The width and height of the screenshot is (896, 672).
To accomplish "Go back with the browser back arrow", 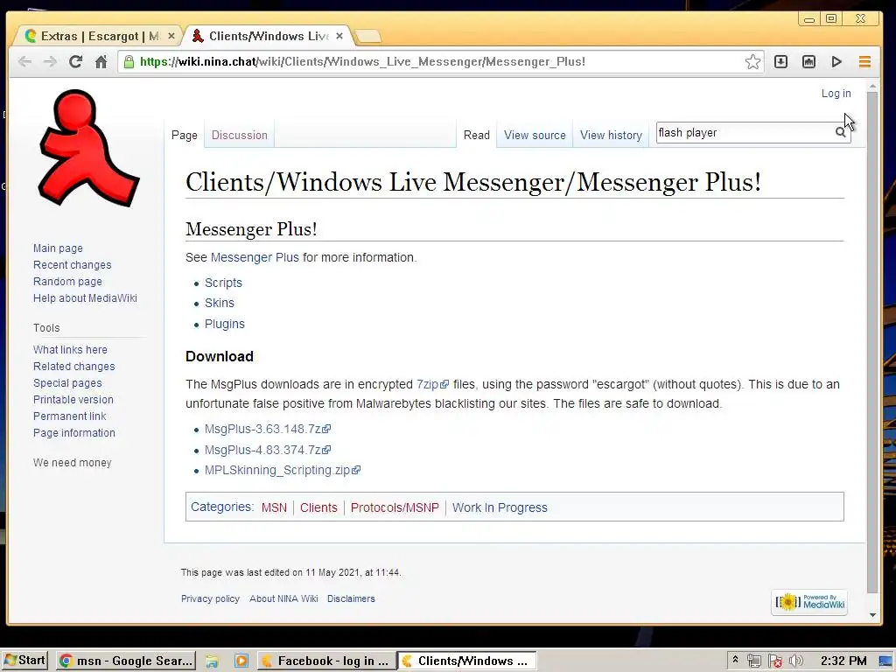I will coord(24,62).
